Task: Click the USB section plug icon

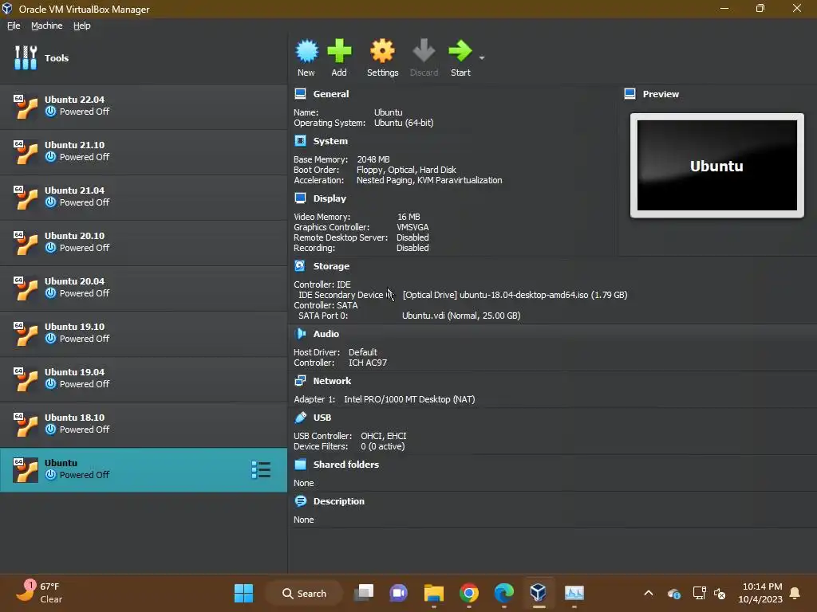Action: tap(300, 418)
